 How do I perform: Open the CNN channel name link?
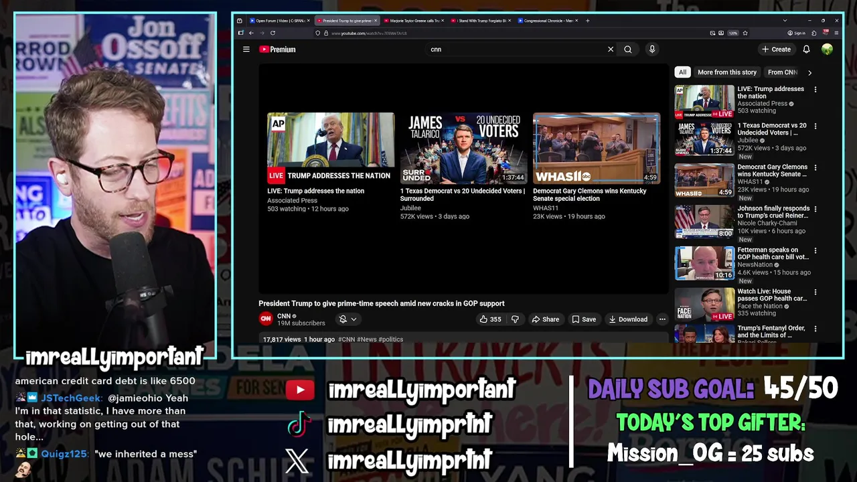point(284,316)
